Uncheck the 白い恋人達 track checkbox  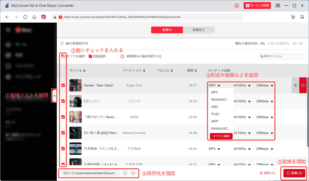point(63,133)
